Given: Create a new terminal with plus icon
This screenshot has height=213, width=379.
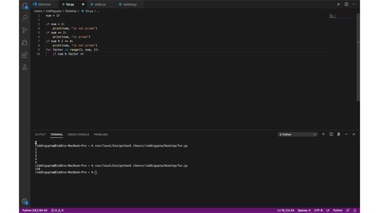Looking at the screenshot, I should pyautogui.click(x=323, y=134).
